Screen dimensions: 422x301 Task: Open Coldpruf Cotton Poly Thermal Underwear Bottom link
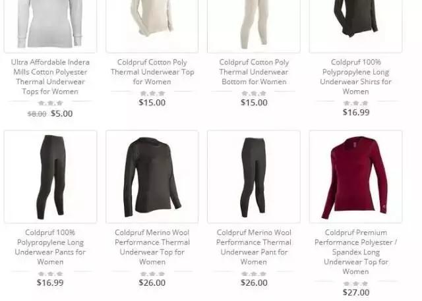tap(254, 72)
